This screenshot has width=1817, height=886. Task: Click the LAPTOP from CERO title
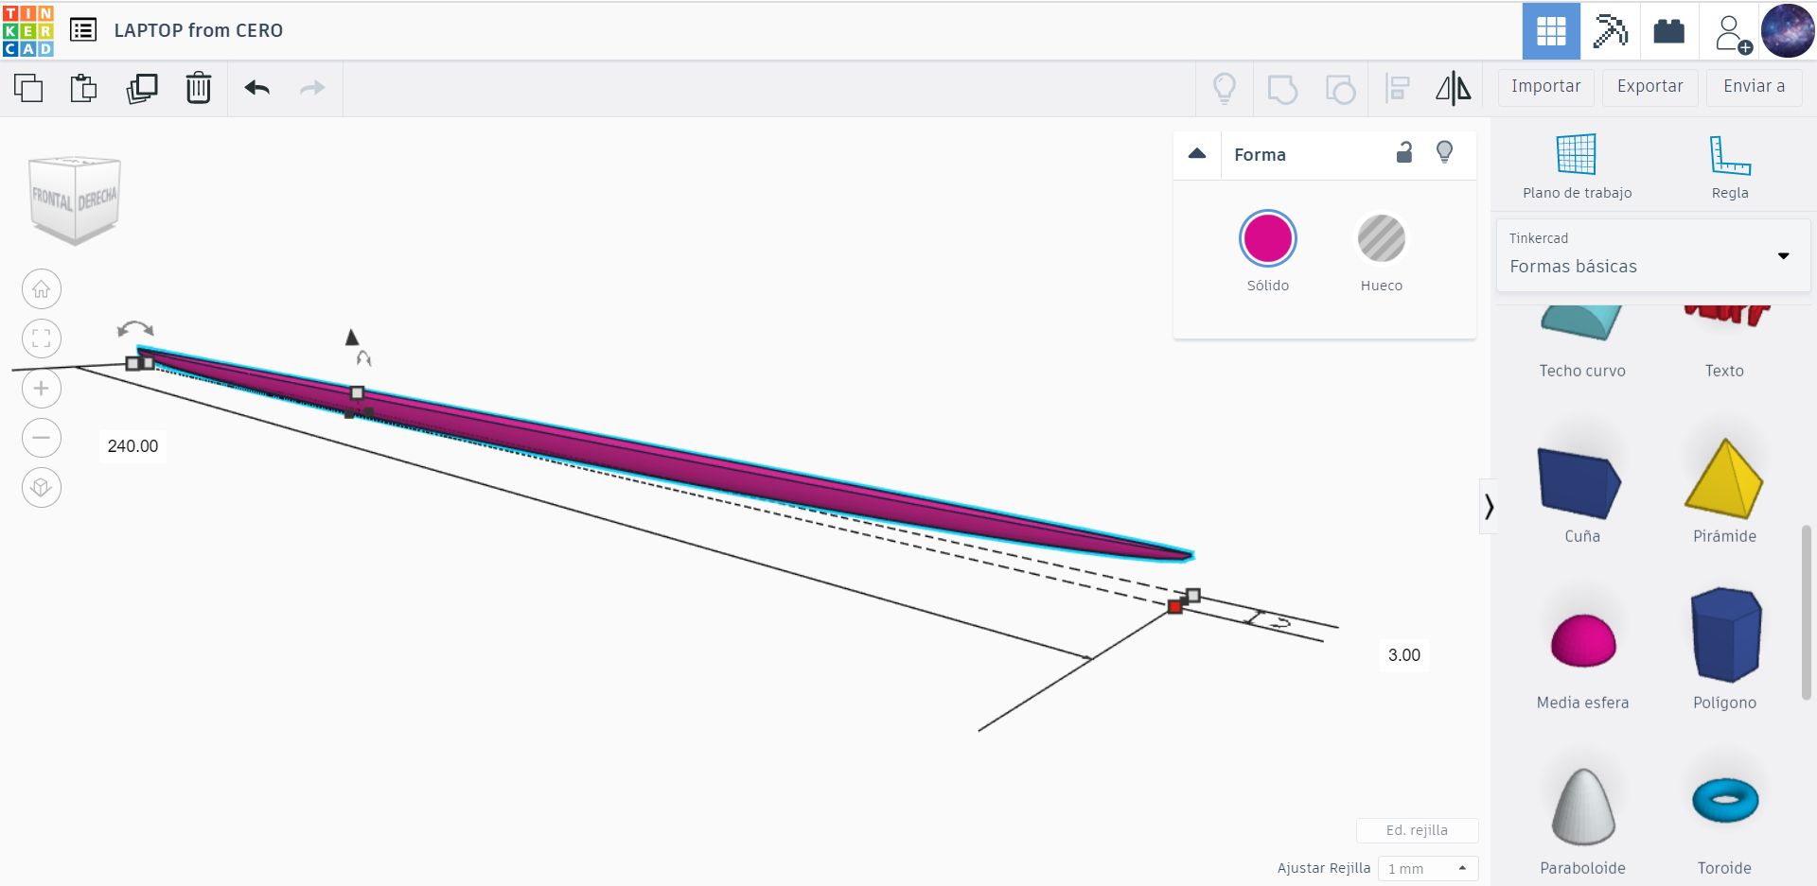click(199, 30)
